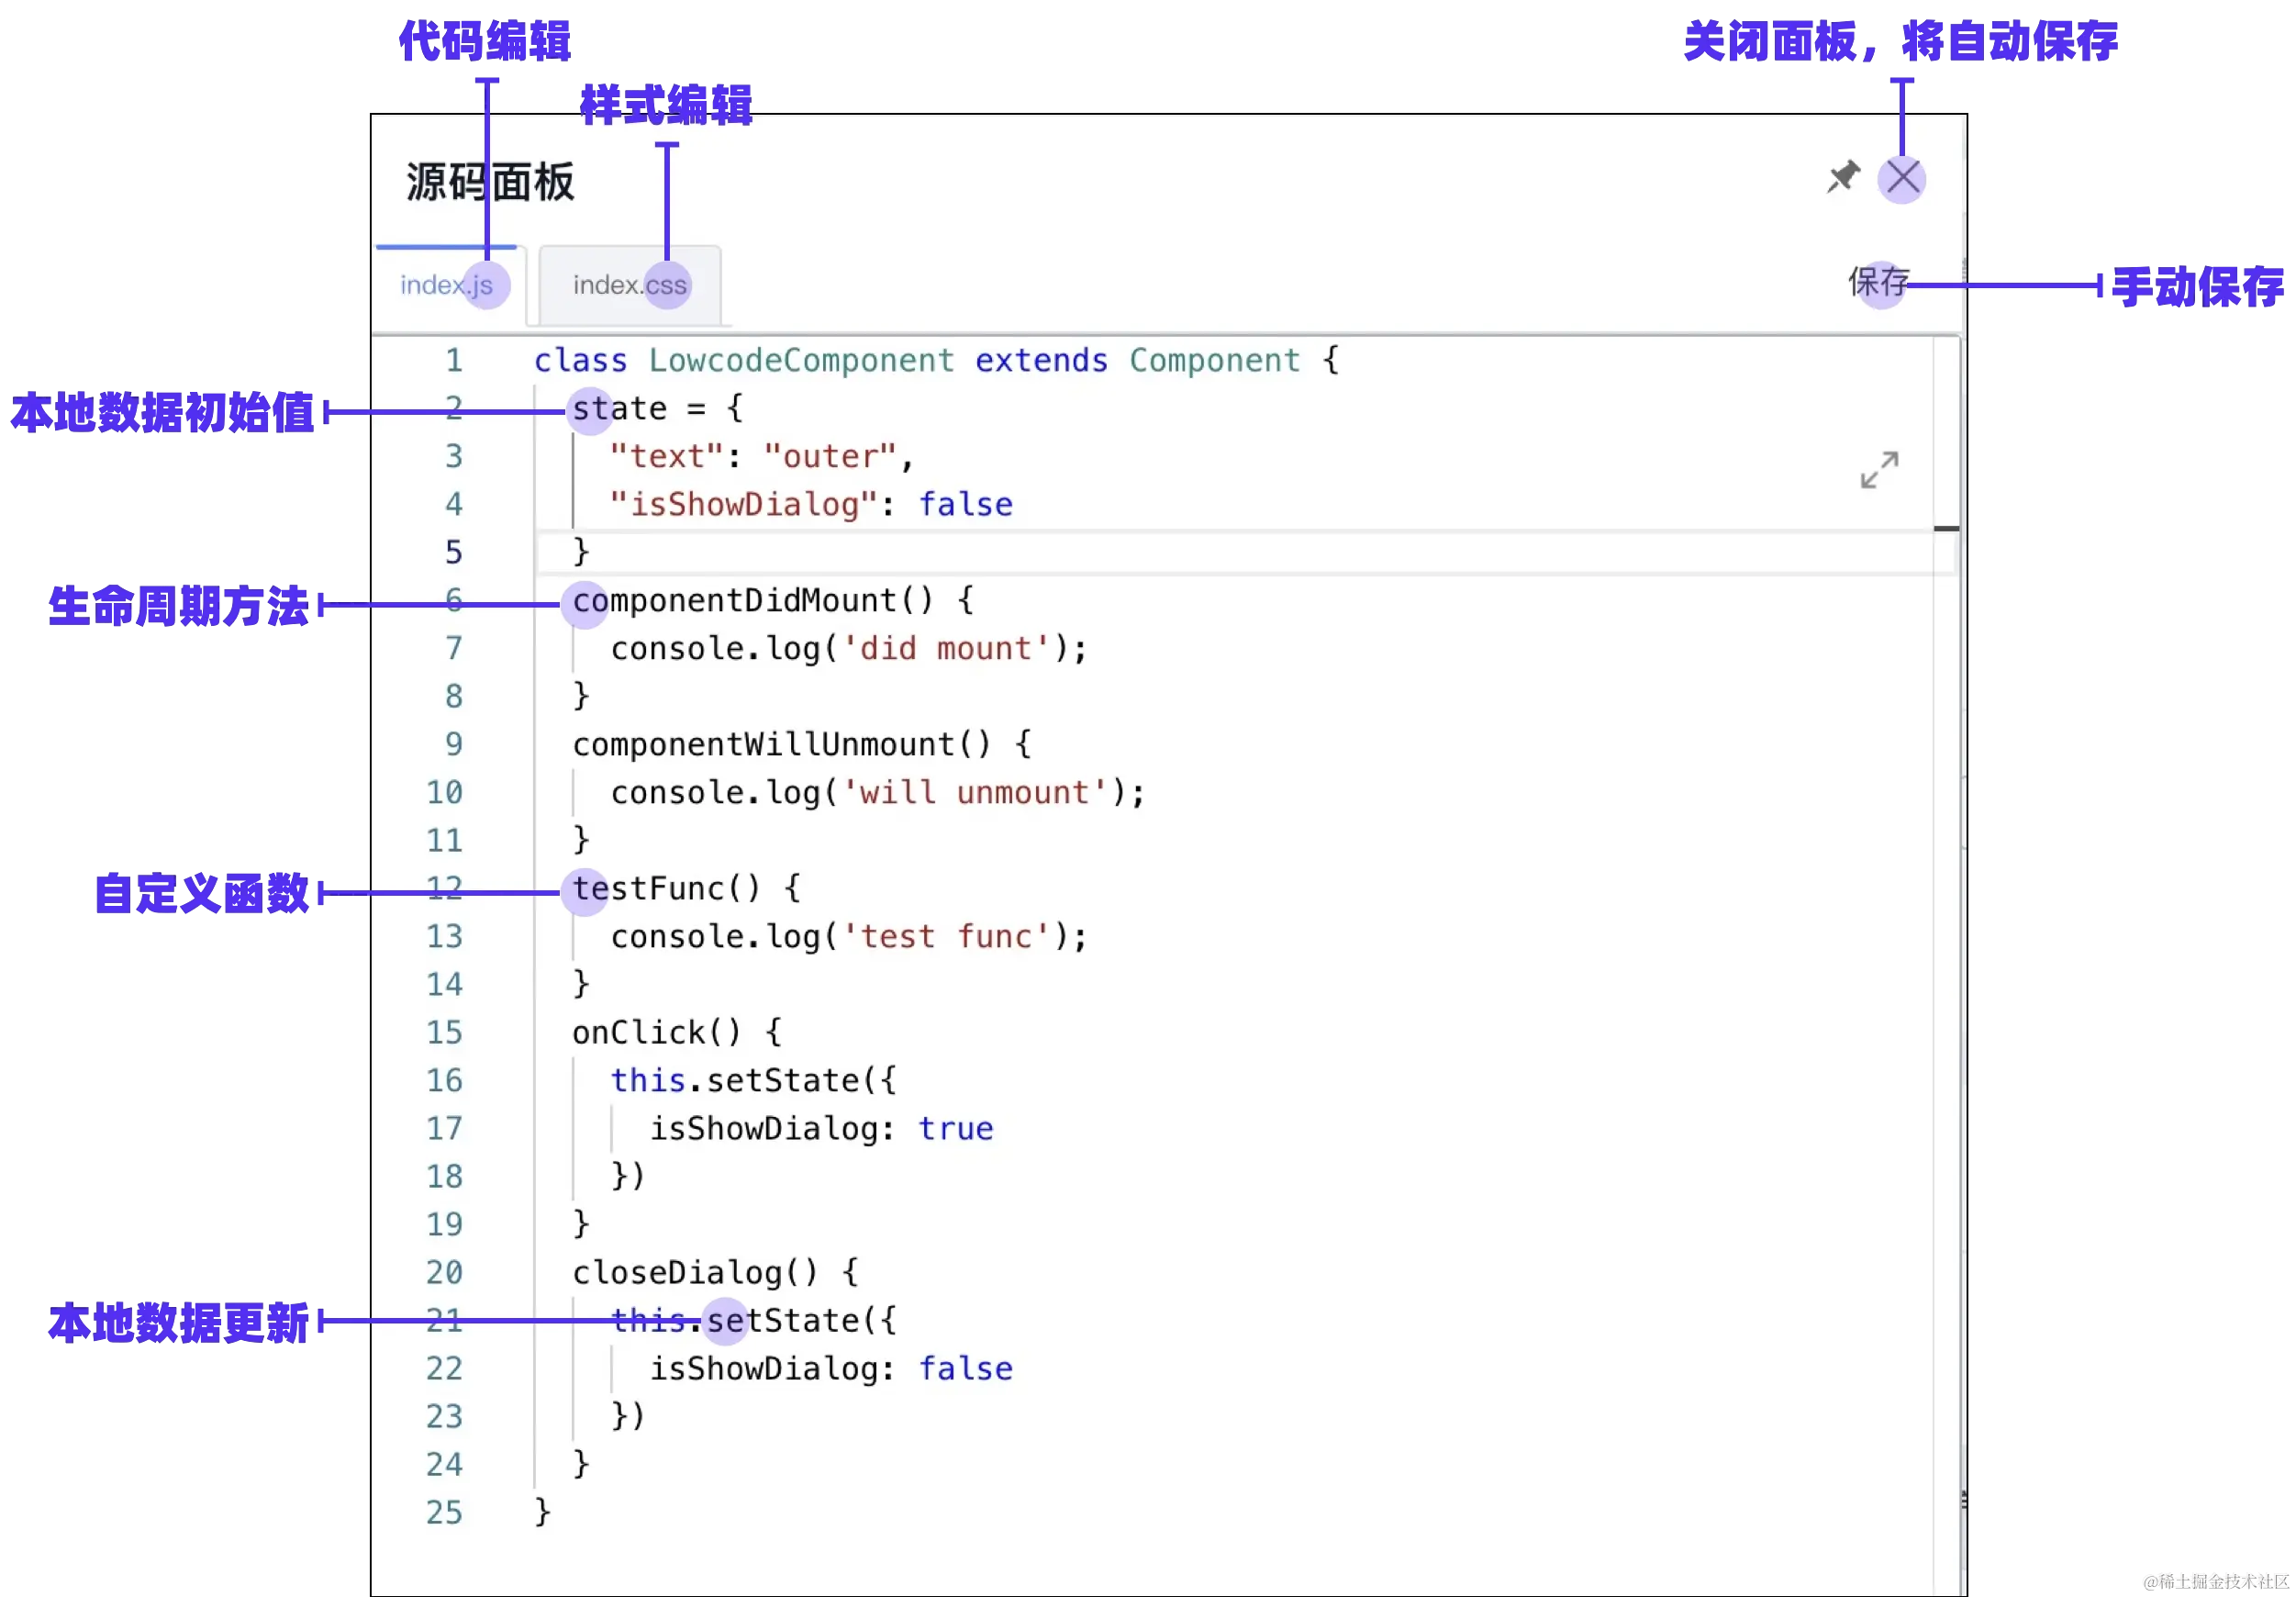
Task: Click the testFunc function name
Action: tap(648, 889)
